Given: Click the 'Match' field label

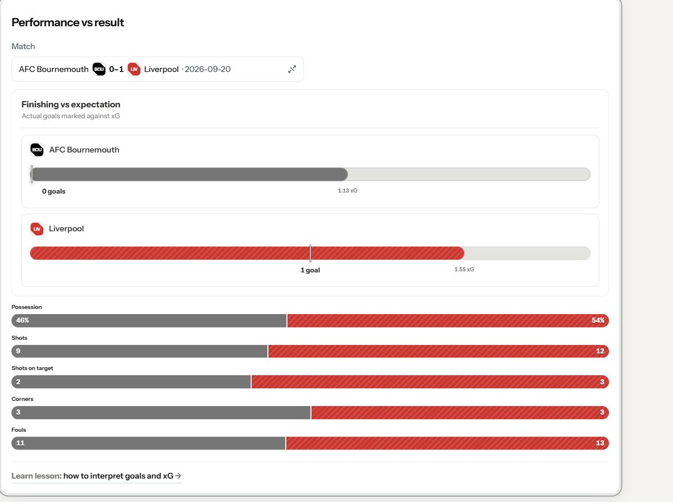Looking at the screenshot, I should tap(23, 46).
